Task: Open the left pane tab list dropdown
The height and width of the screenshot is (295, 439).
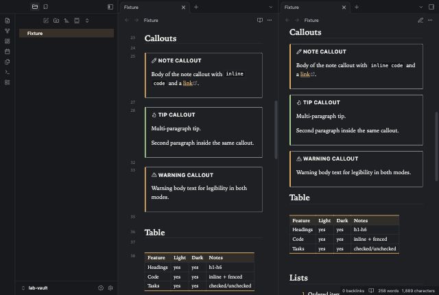Action: [x=271, y=8]
